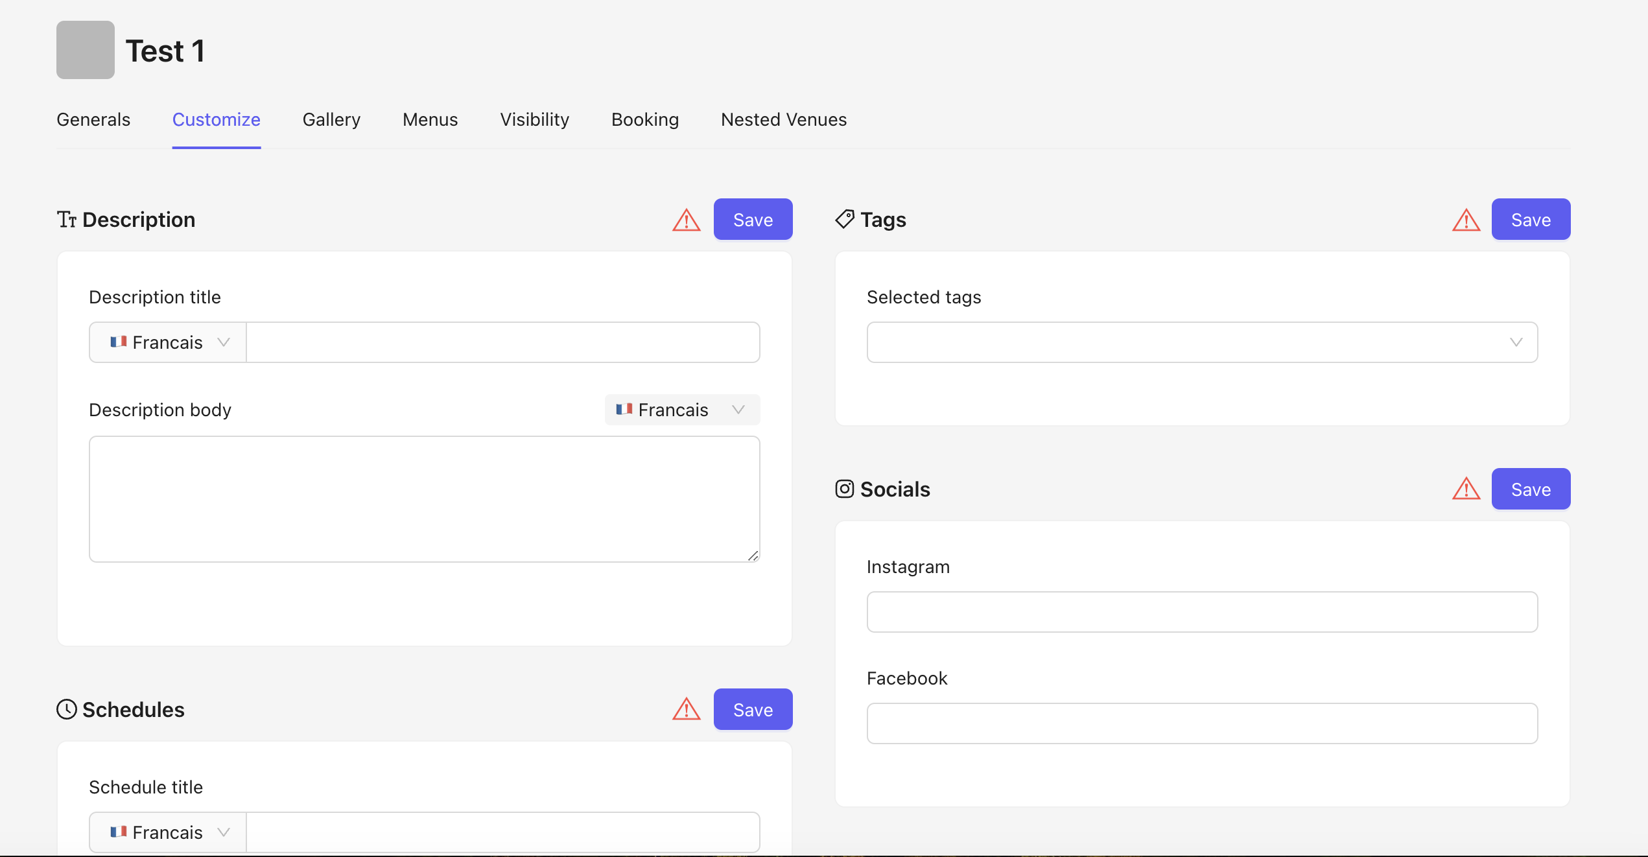Screen dimensions: 1648x857
Task: Open the Schedule title language dropdown
Action: tap(168, 832)
